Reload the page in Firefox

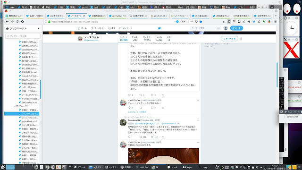[17, 22]
